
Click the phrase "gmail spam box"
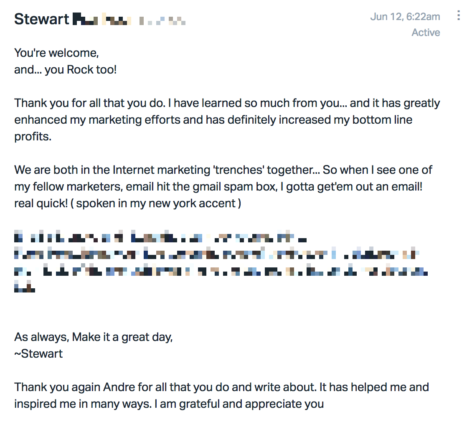pos(235,187)
